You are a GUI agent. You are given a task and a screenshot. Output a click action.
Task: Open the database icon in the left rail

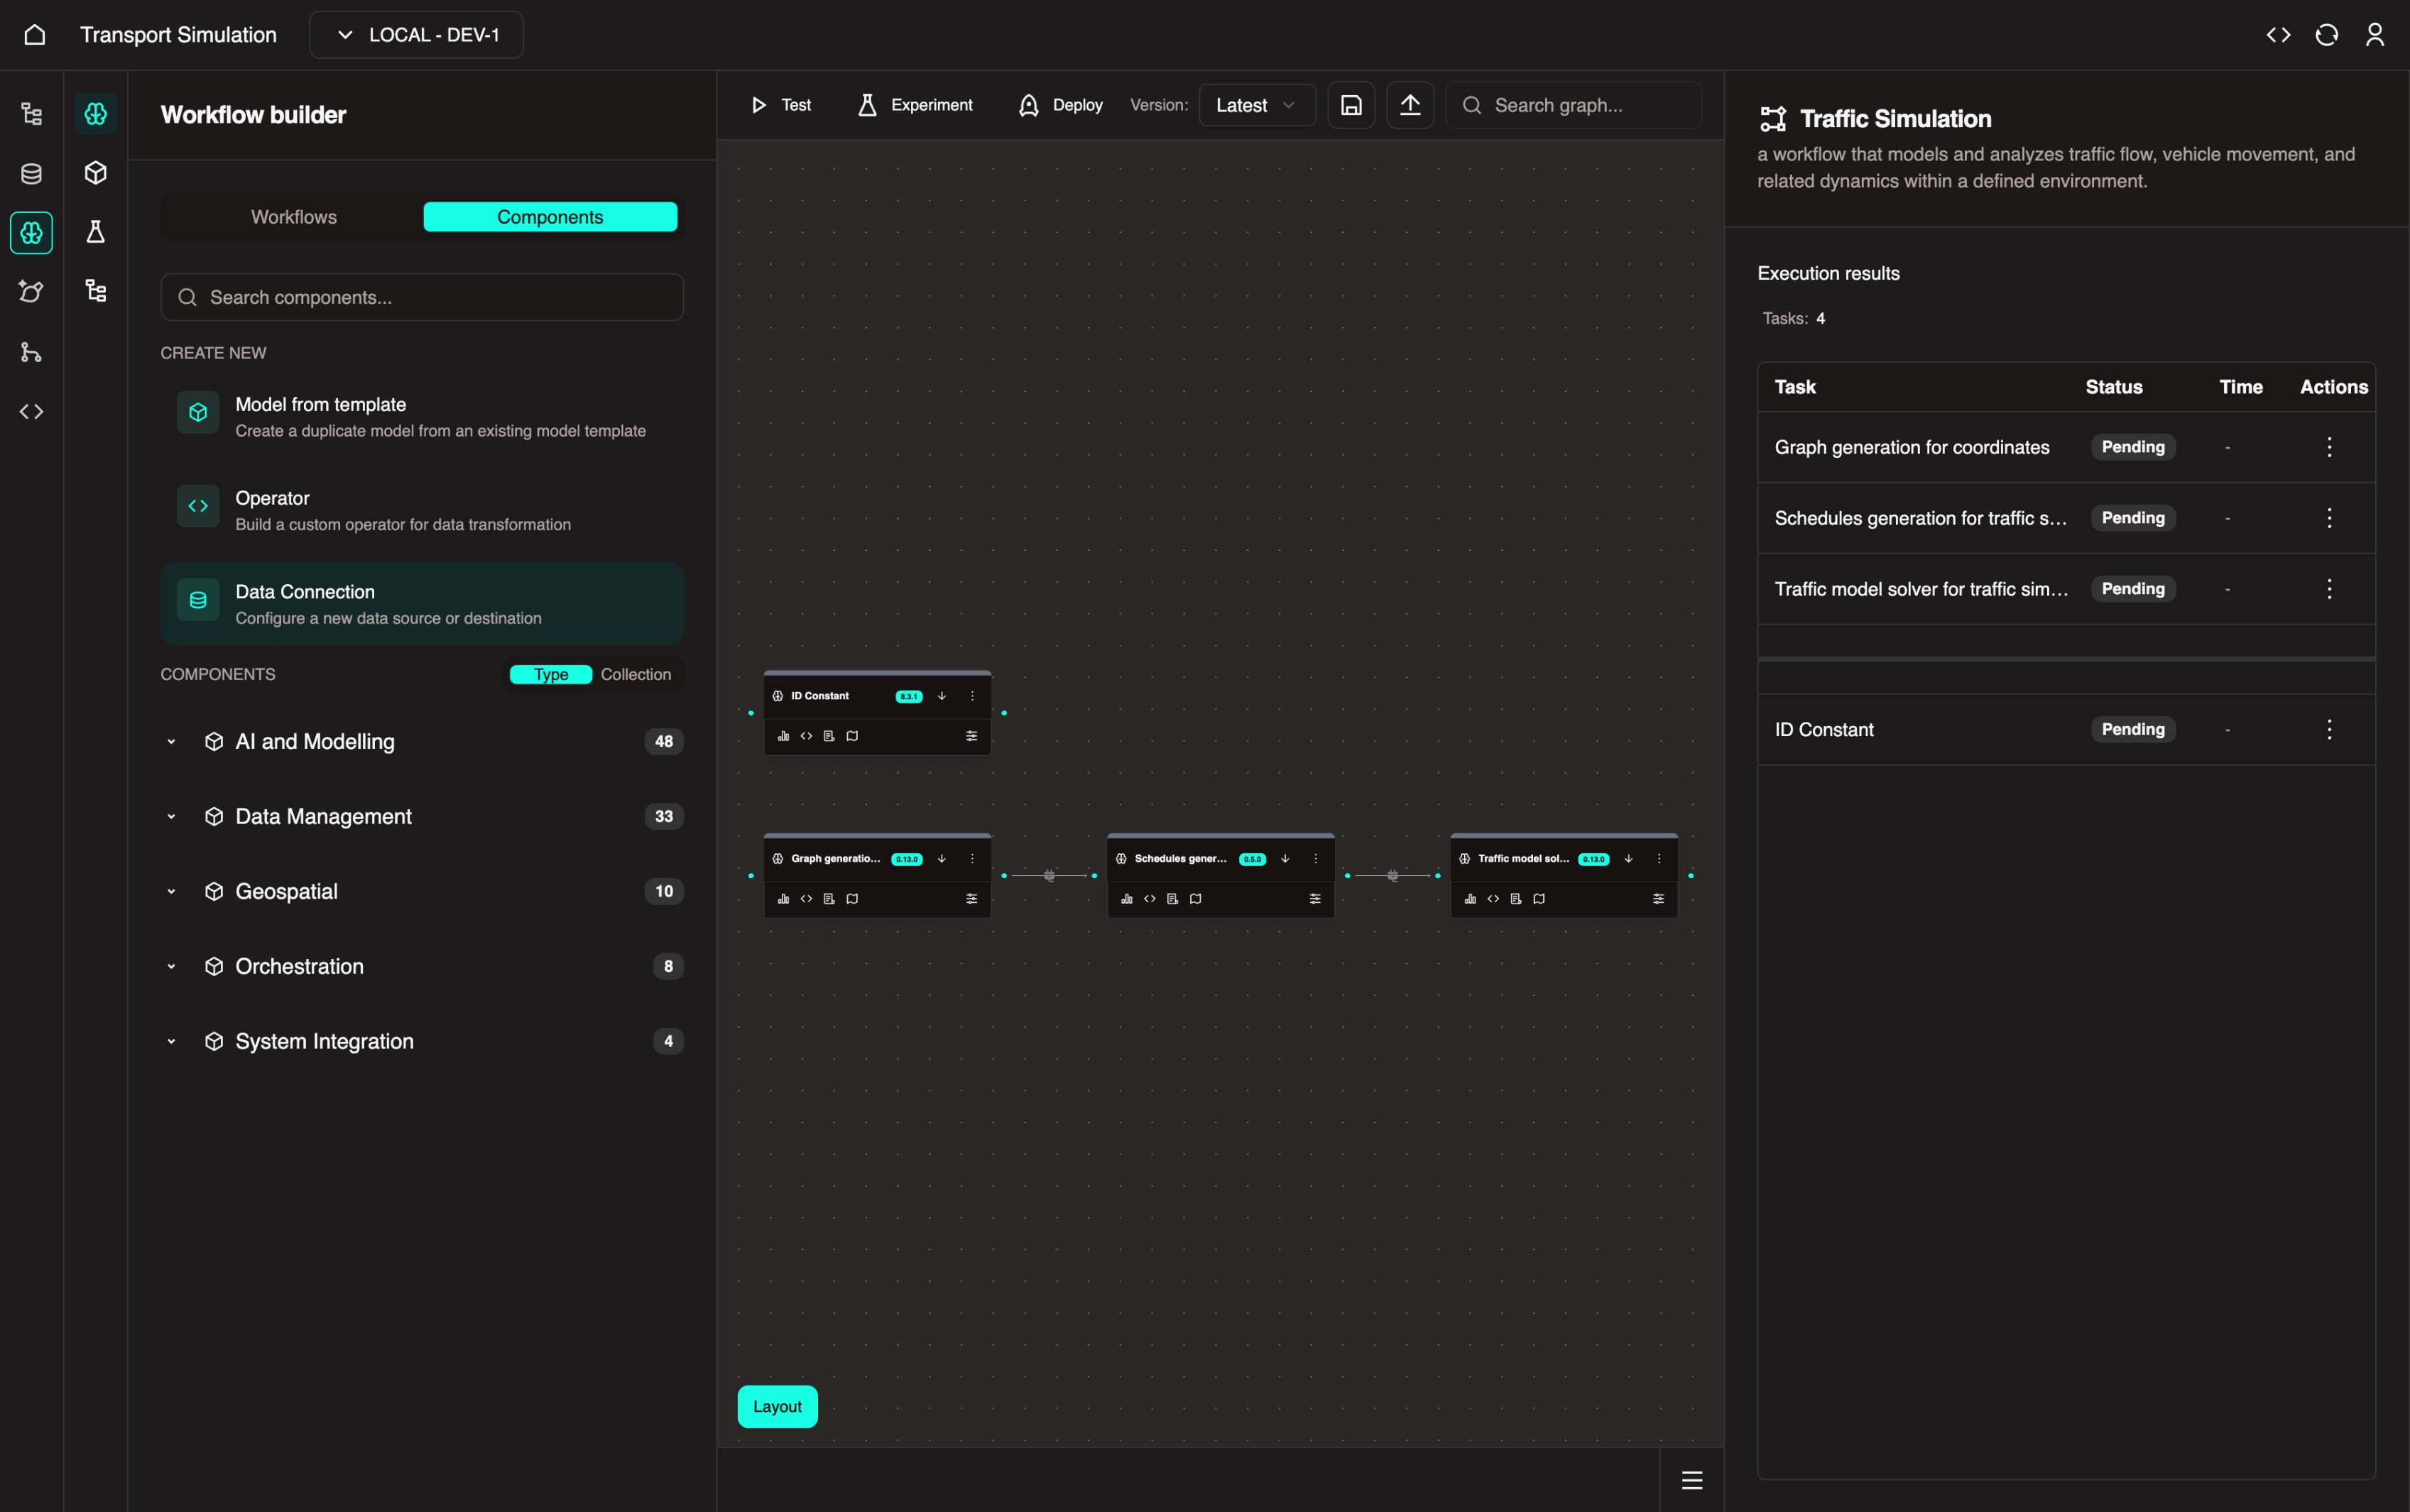(31, 173)
